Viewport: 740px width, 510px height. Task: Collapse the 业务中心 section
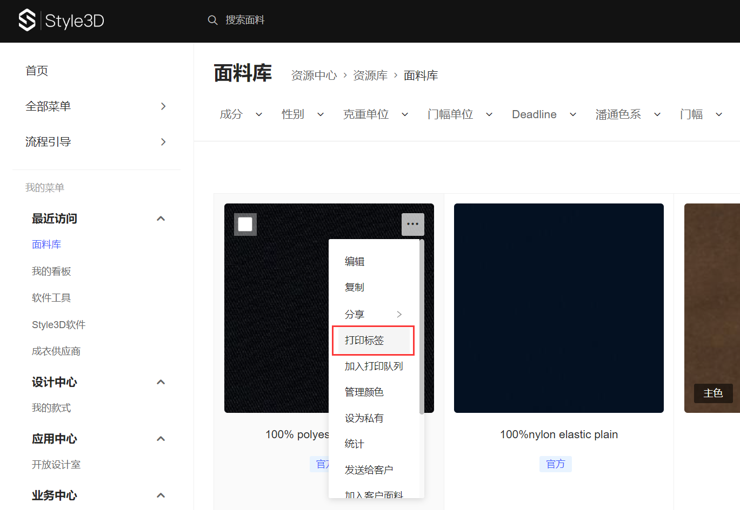point(161,495)
